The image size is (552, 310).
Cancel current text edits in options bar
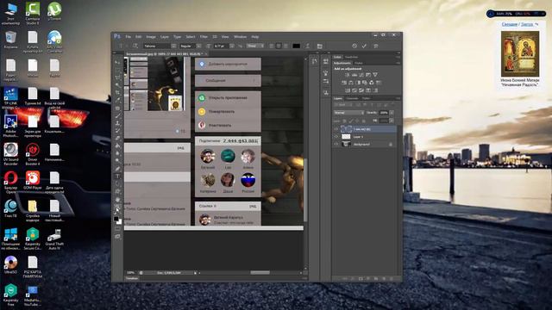tap(354, 46)
